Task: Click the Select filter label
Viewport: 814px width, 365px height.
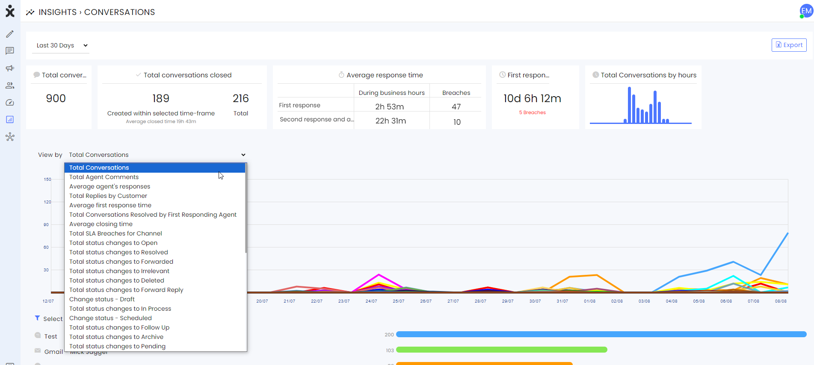Action: (53, 319)
